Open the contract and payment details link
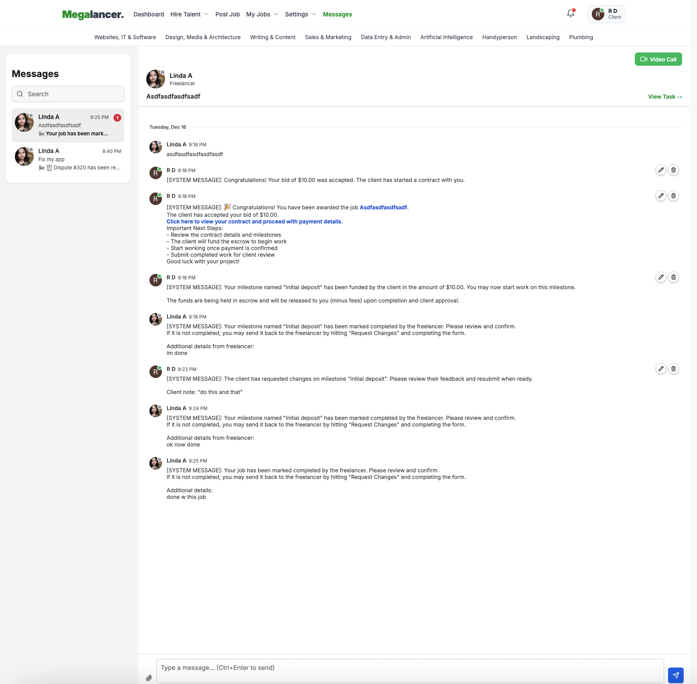 coord(254,221)
